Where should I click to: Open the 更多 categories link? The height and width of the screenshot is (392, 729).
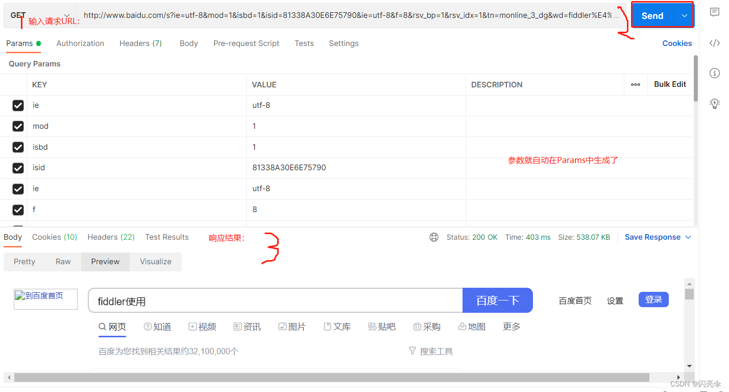(x=512, y=327)
